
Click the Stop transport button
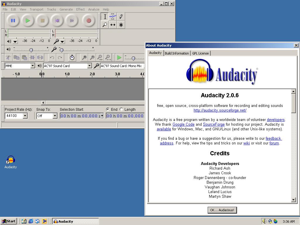[x=42, y=21]
